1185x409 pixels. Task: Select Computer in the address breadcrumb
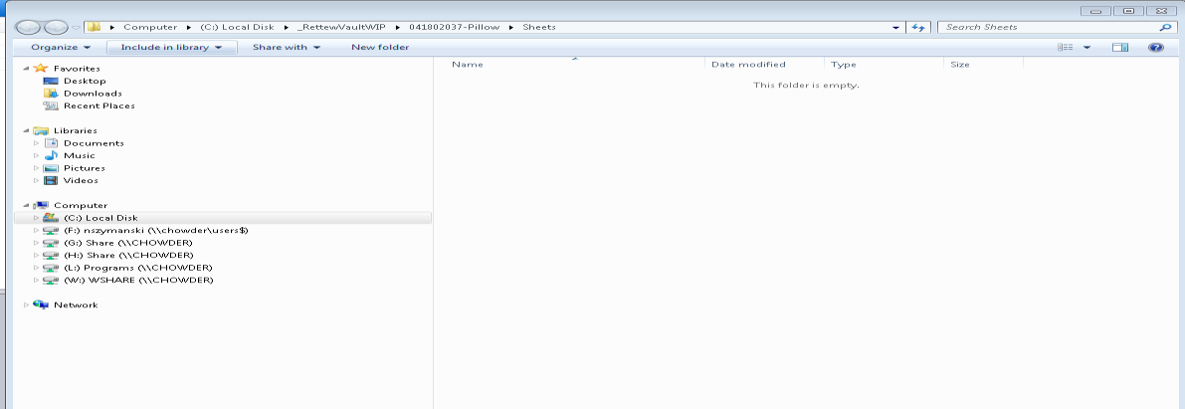pyautogui.click(x=150, y=27)
